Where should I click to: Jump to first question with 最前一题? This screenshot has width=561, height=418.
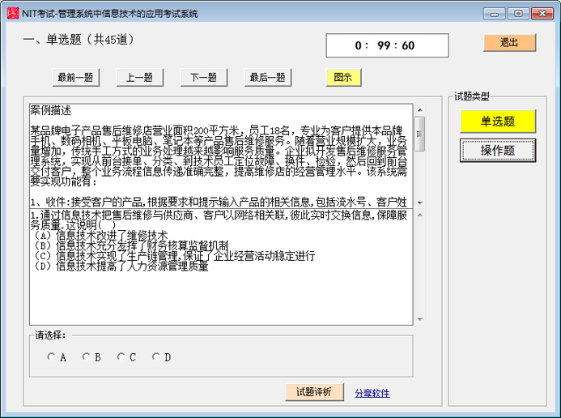74,78
